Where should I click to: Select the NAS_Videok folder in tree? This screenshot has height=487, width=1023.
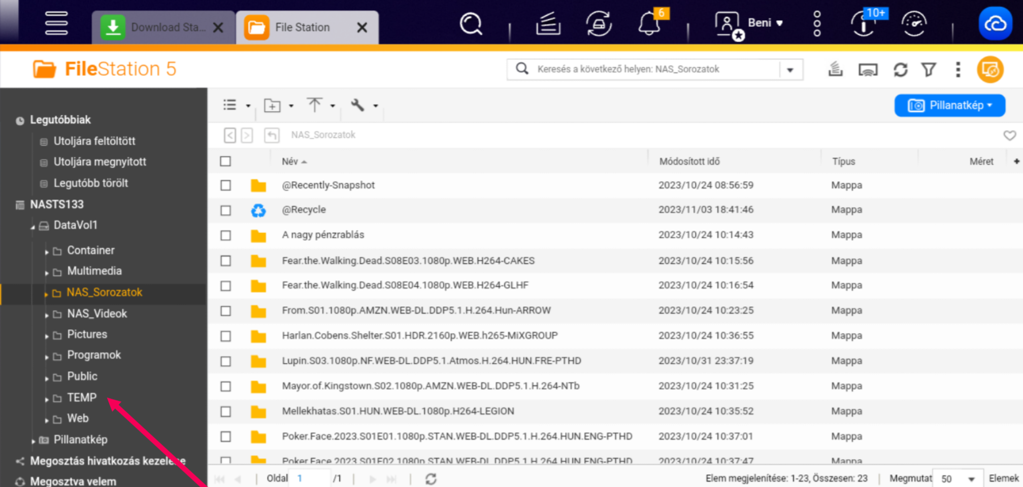[x=97, y=314]
